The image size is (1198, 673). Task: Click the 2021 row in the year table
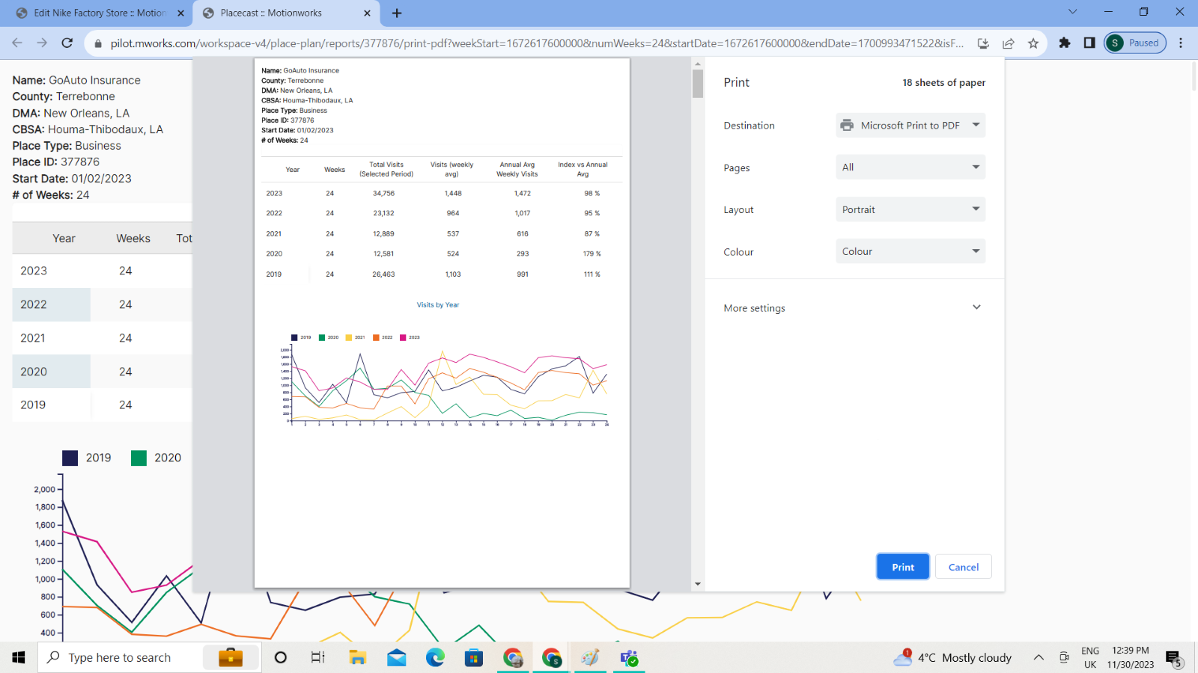102,338
